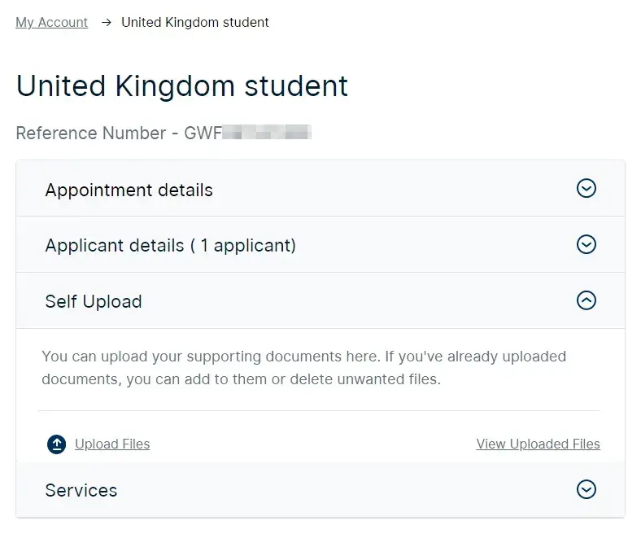
Task: Click the divider line above Upload Files
Action: (x=319, y=411)
